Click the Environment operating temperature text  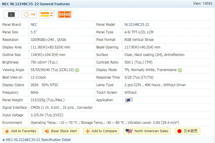coord(54,123)
